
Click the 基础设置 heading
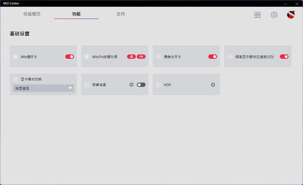point(20,34)
